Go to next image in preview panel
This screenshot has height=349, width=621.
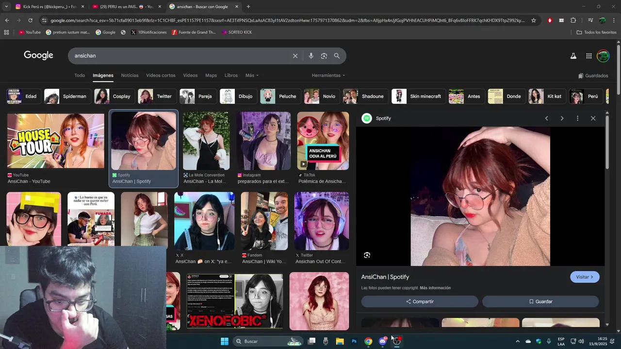click(562, 118)
